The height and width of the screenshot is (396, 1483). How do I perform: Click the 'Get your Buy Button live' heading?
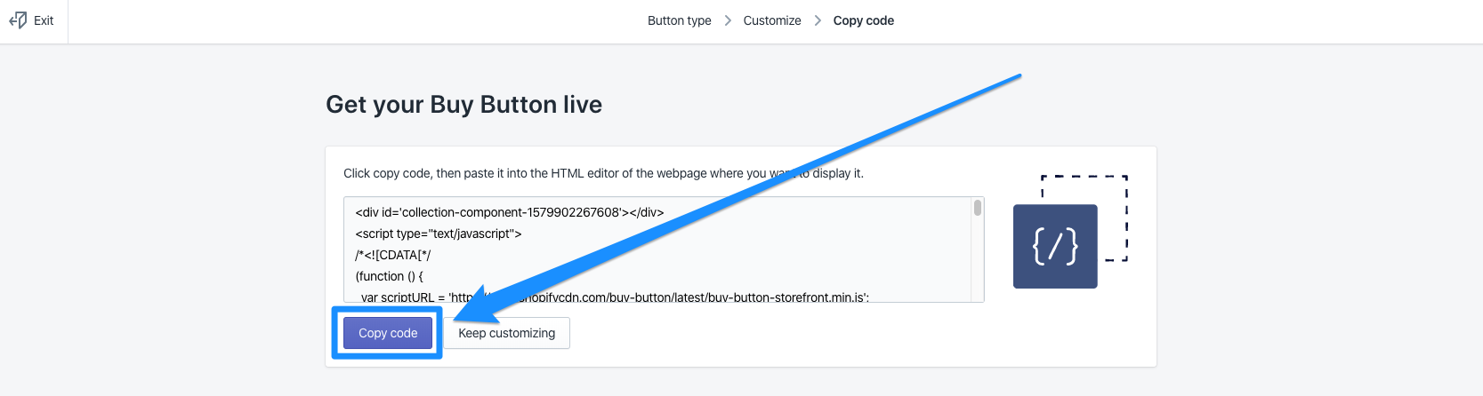[463, 105]
